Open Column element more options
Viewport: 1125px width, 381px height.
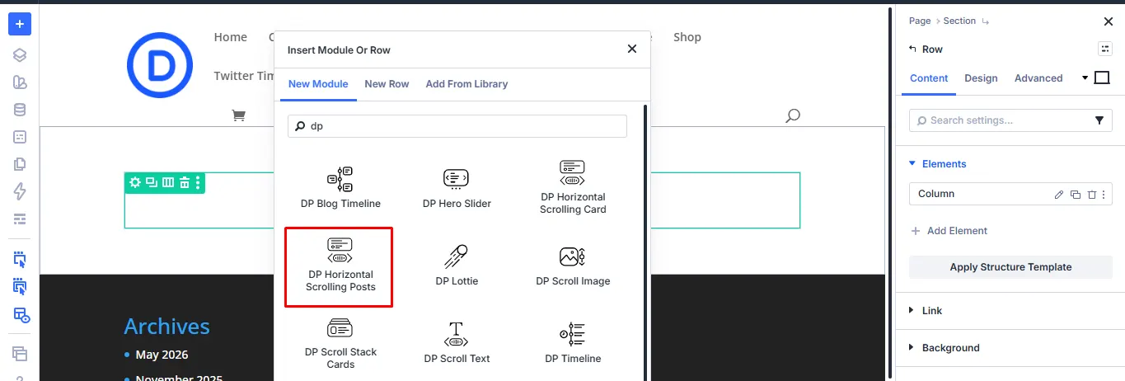point(1104,195)
